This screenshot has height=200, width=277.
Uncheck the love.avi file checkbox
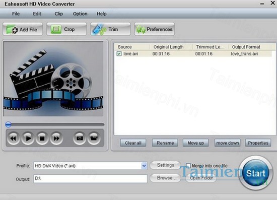119,54
